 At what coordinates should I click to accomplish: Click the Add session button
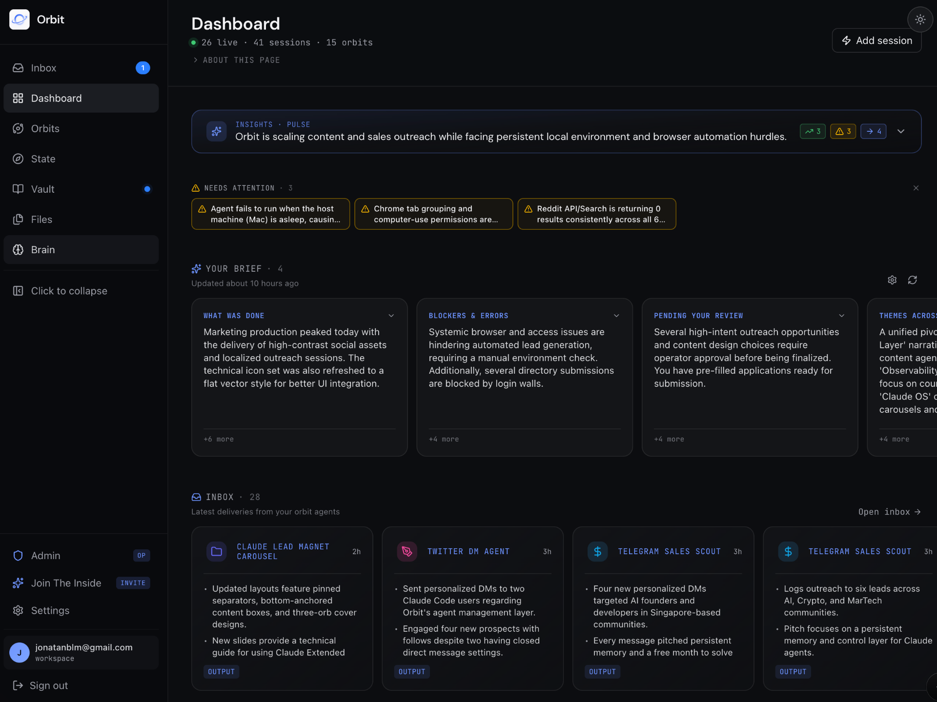[876, 40]
